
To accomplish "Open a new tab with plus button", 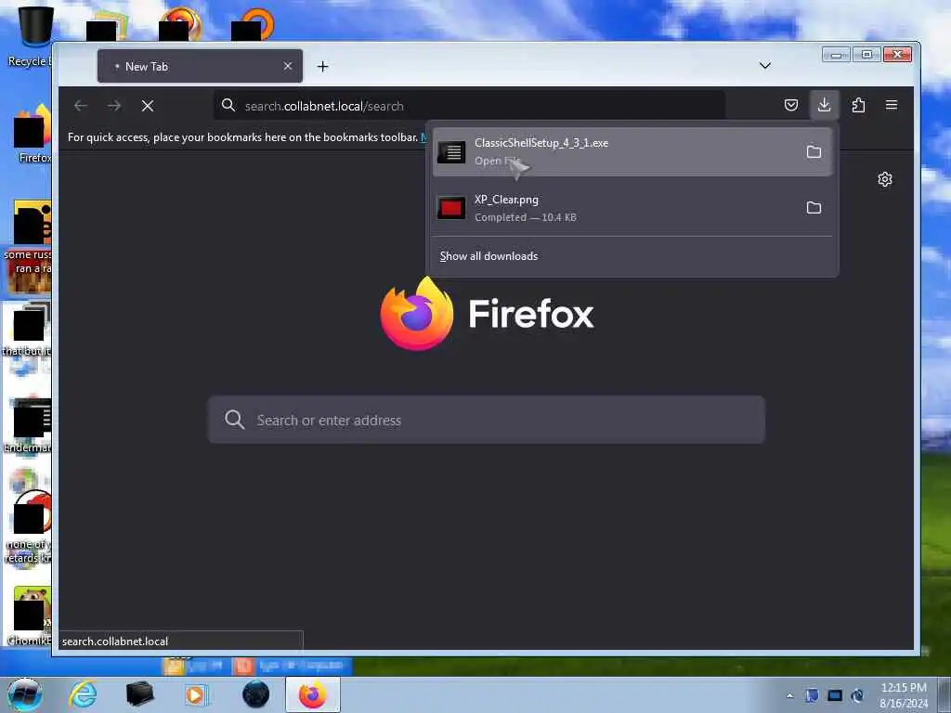I will (322, 66).
